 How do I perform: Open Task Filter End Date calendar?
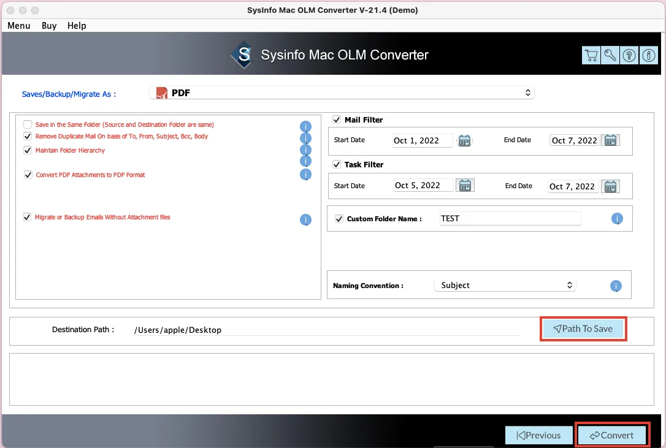click(x=610, y=186)
